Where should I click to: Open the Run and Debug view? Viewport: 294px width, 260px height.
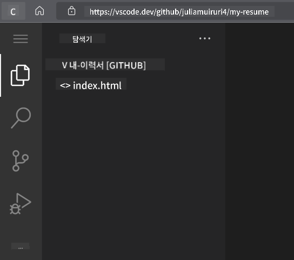(x=20, y=204)
